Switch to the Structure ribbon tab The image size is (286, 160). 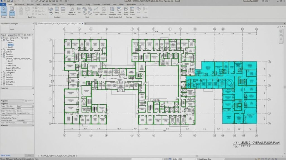click(x=30, y=4)
